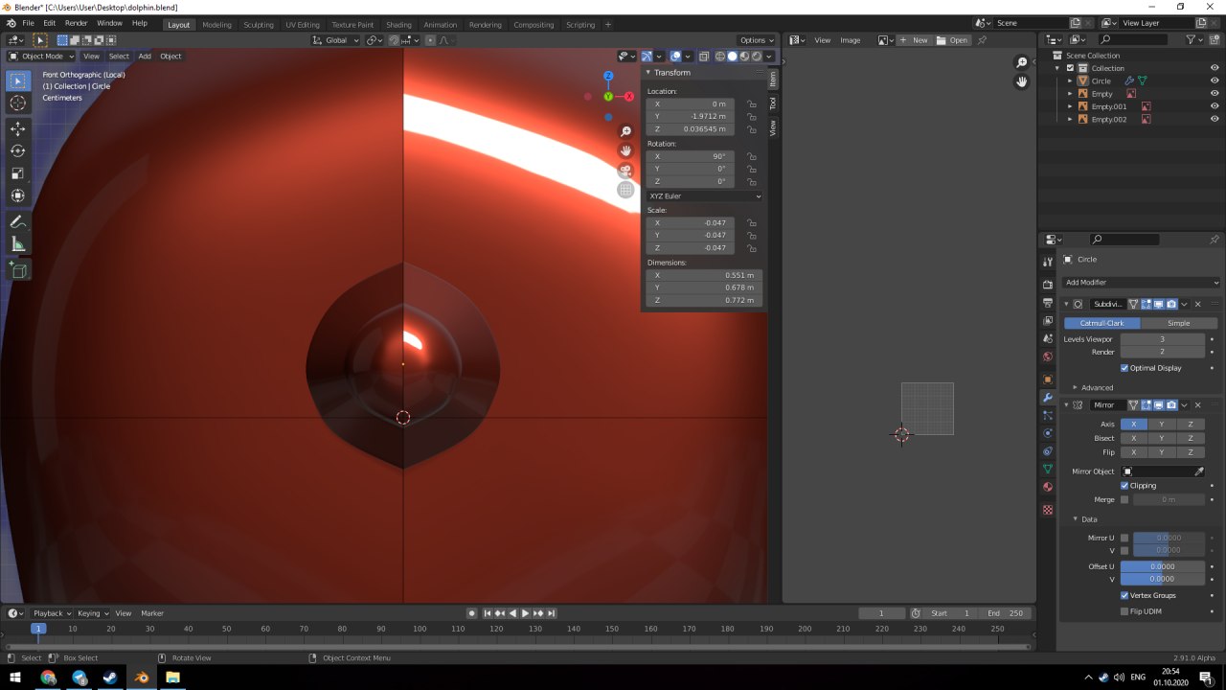Open the World properties tab

point(1048,356)
